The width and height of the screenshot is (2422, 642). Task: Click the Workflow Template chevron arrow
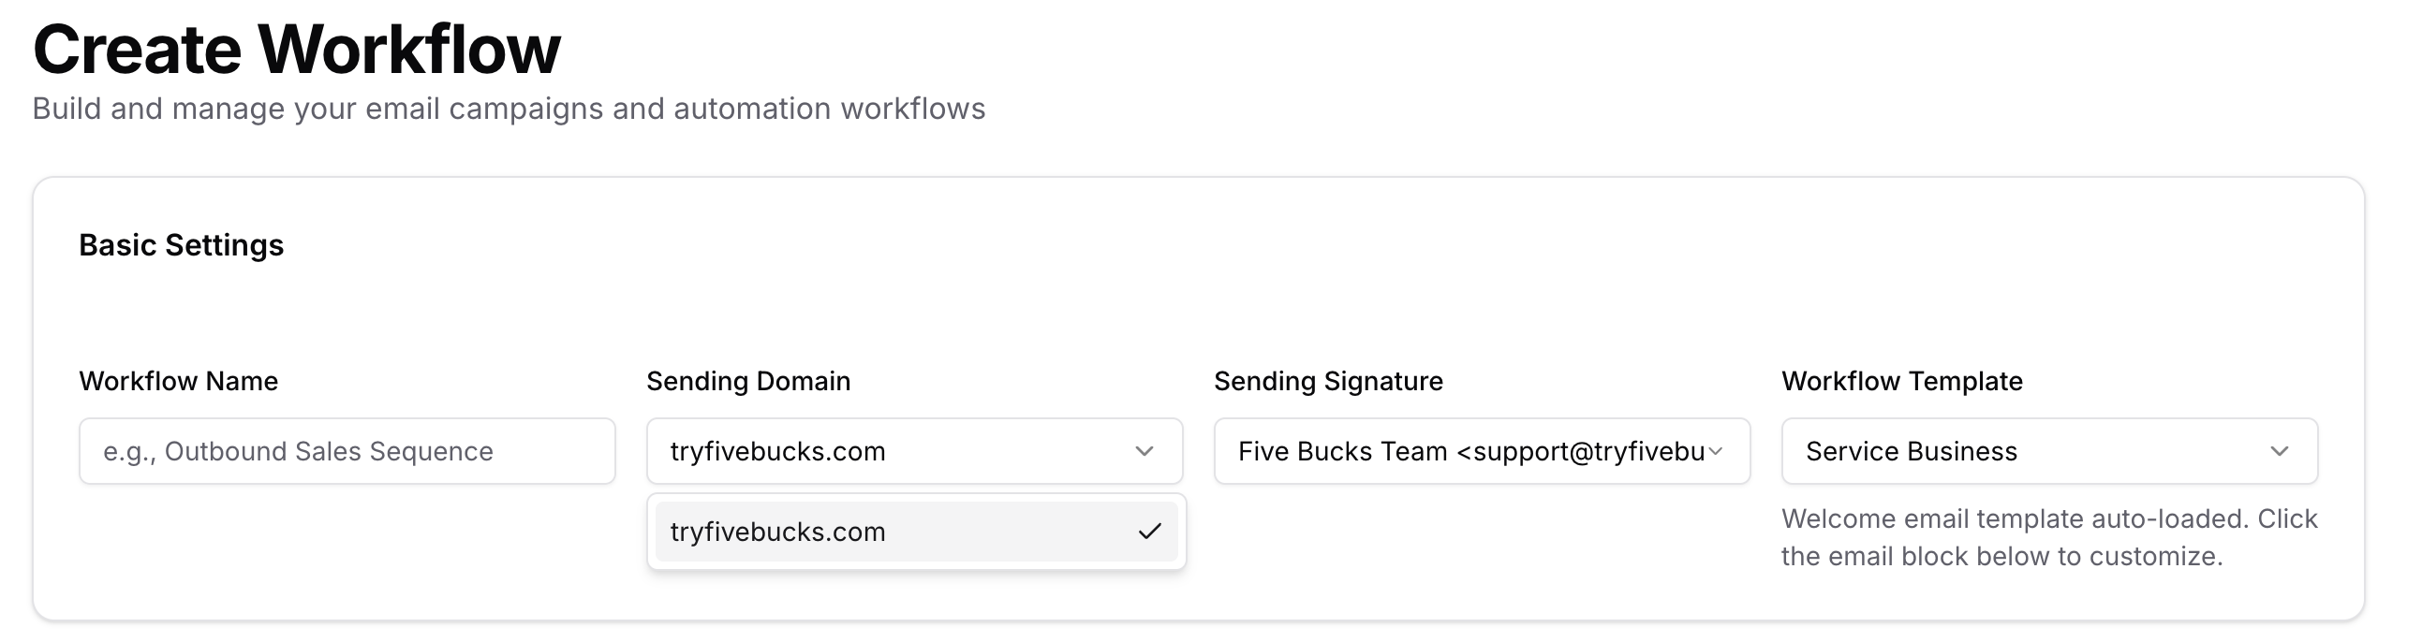[2279, 451]
